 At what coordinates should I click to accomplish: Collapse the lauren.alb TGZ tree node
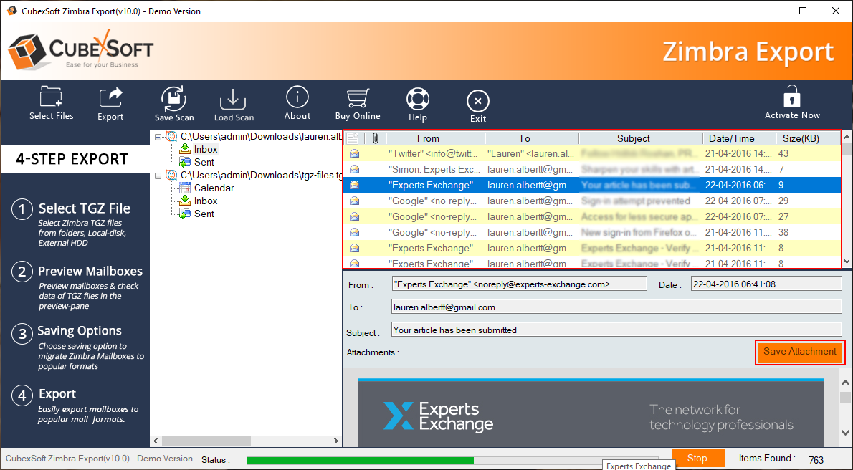158,136
